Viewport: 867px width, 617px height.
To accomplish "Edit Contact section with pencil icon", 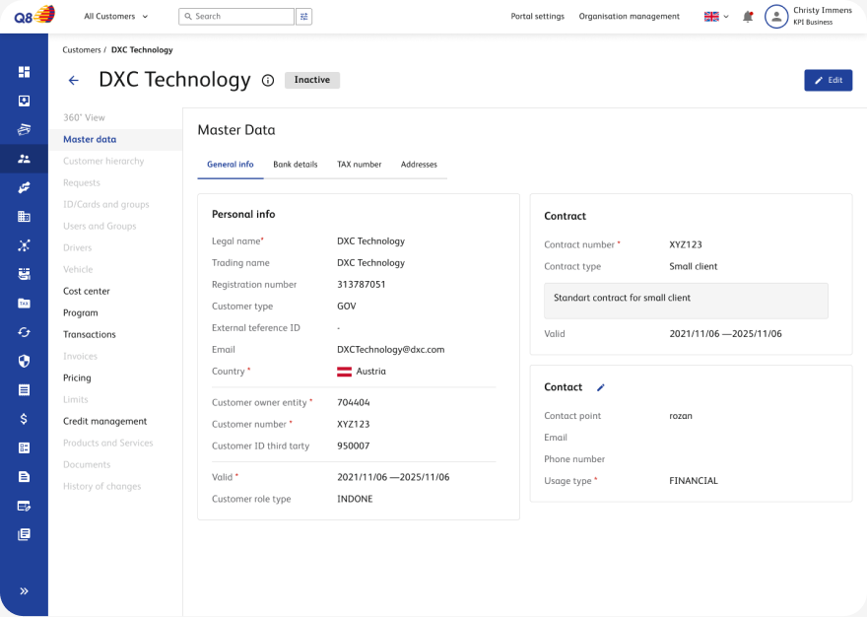I will [600, 387].
